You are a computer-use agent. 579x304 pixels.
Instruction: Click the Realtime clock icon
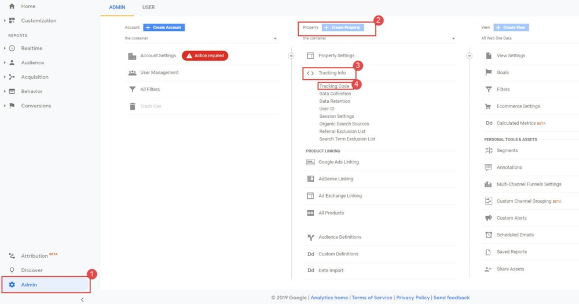tap(12, 49)
